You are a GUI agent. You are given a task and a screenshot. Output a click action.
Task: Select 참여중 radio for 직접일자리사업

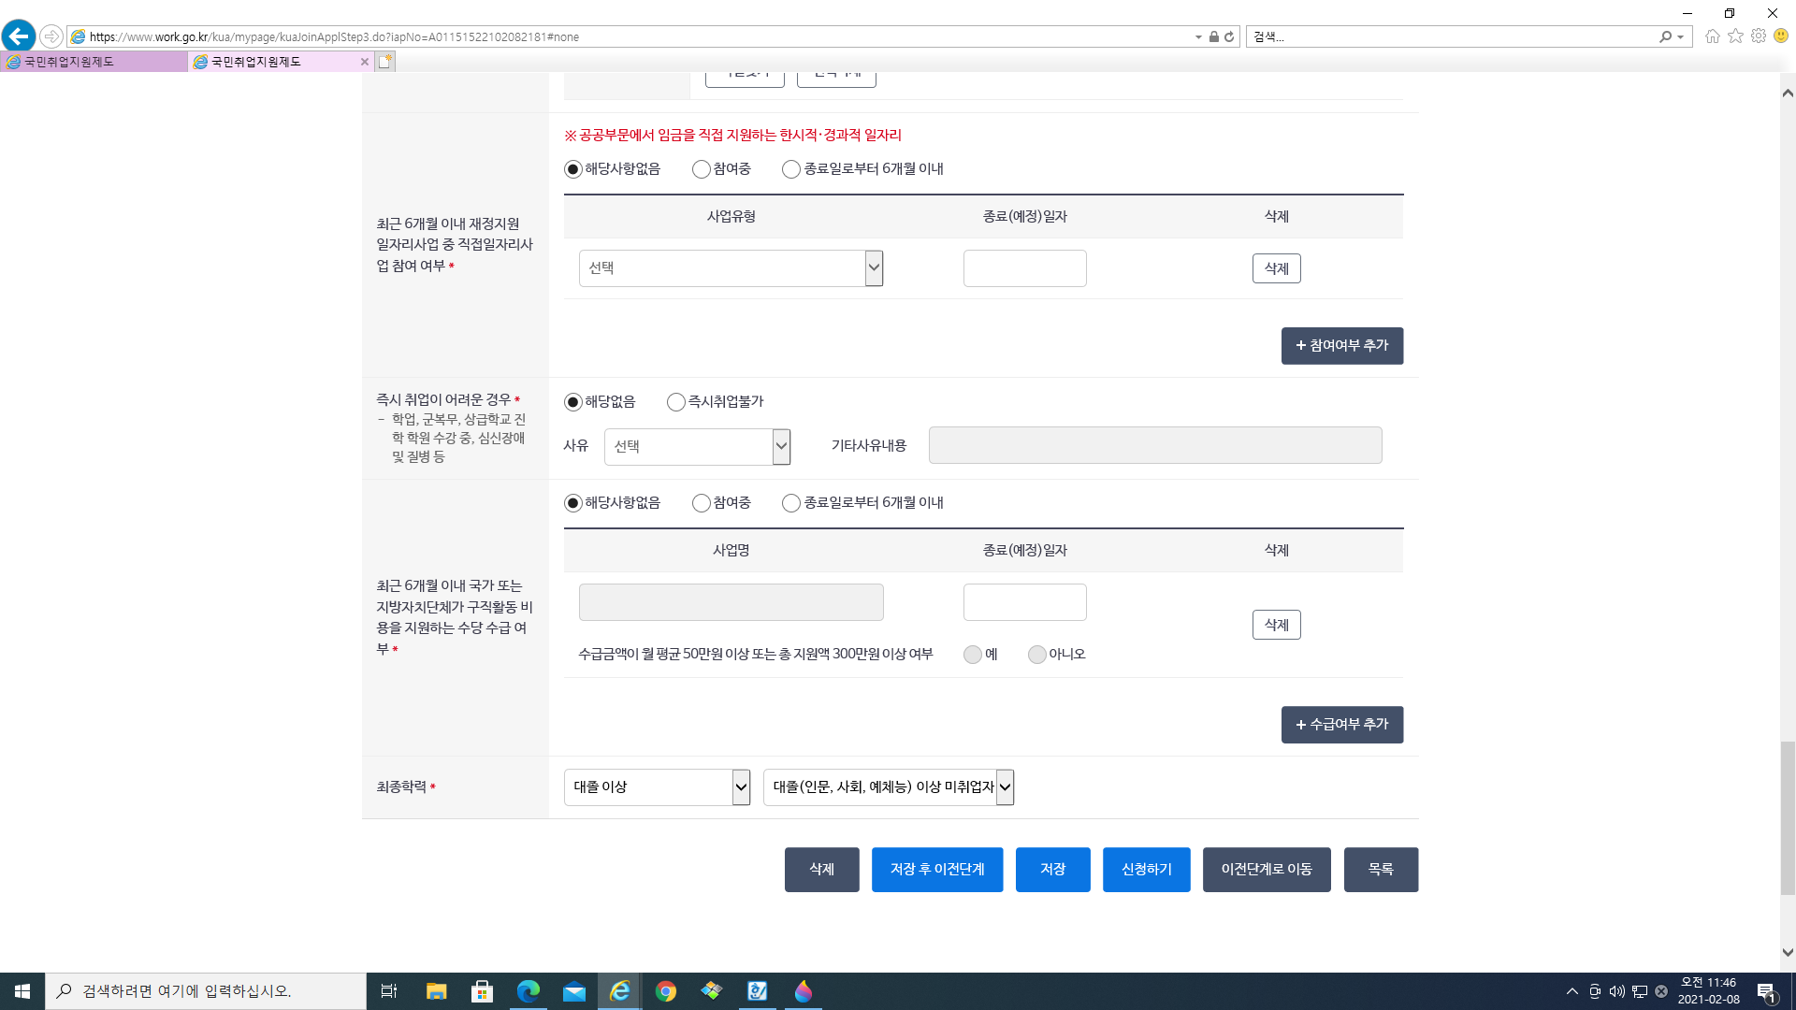(x=702, y=169)
